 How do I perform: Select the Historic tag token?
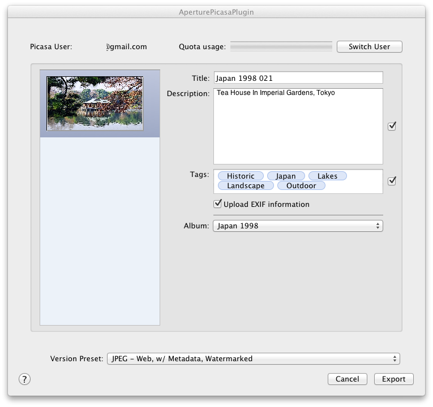(x=241, y=176)
